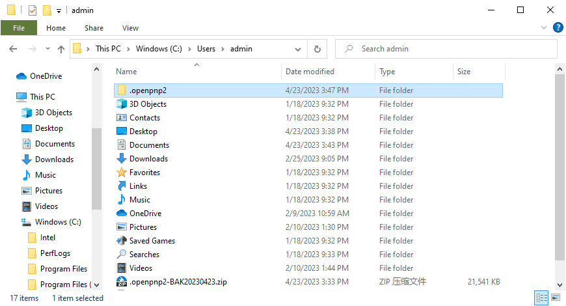Select Program Files in navigation tree
The width and height of the screenshot is (566, 306).
63,269
